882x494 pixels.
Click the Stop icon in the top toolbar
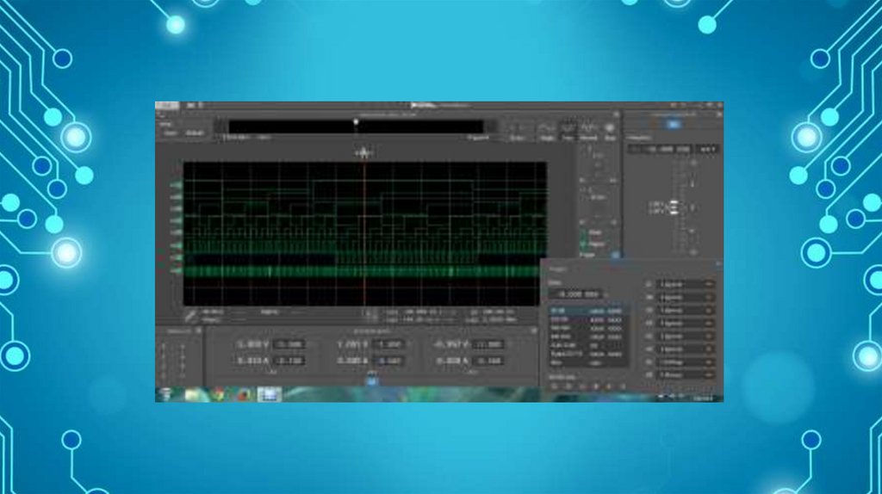coord(611,130)
